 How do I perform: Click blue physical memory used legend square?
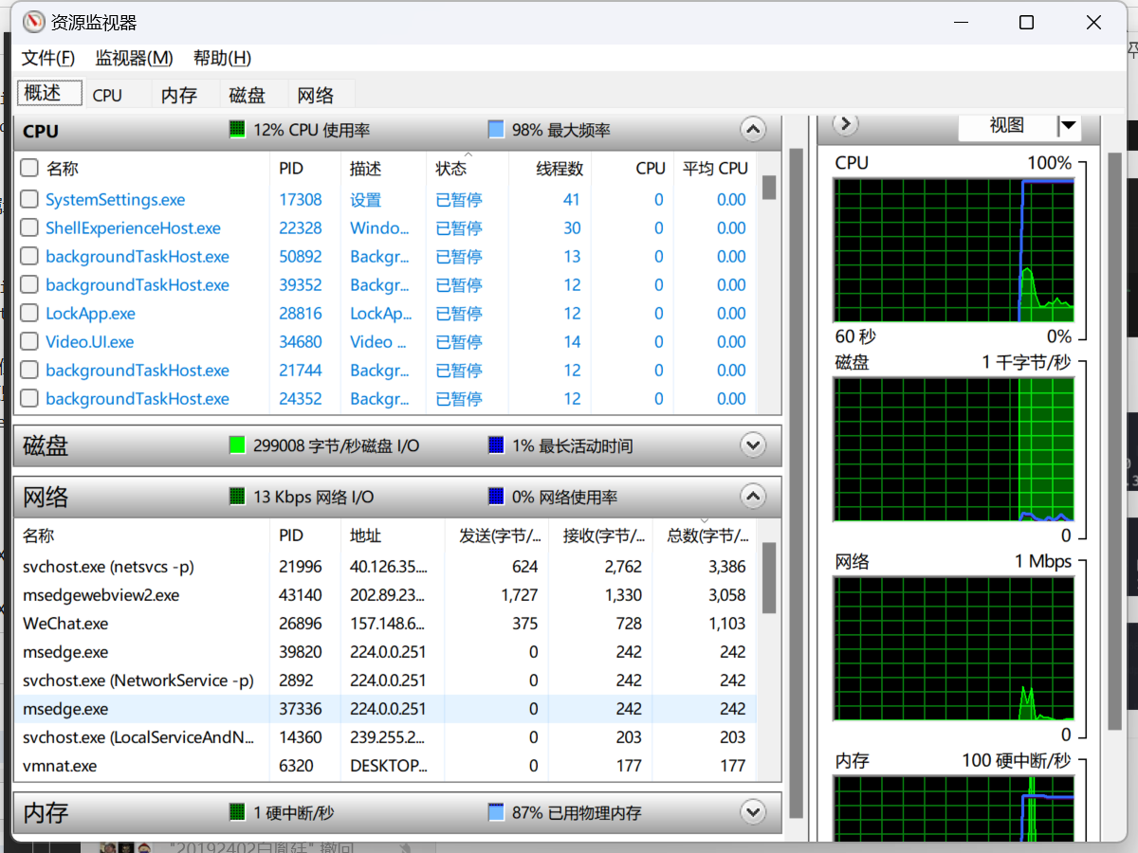click(495, 812)
